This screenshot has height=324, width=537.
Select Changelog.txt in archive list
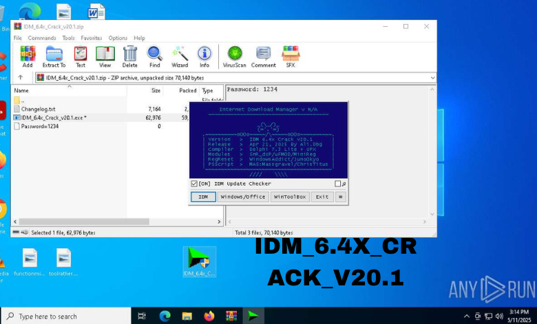[38, 109]
